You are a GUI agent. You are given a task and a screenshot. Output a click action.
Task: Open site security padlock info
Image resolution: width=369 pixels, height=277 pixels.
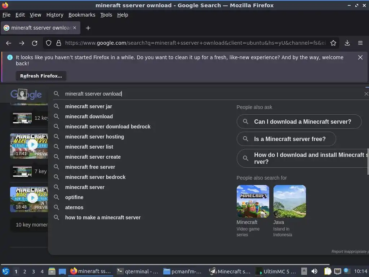click(59, 43)
